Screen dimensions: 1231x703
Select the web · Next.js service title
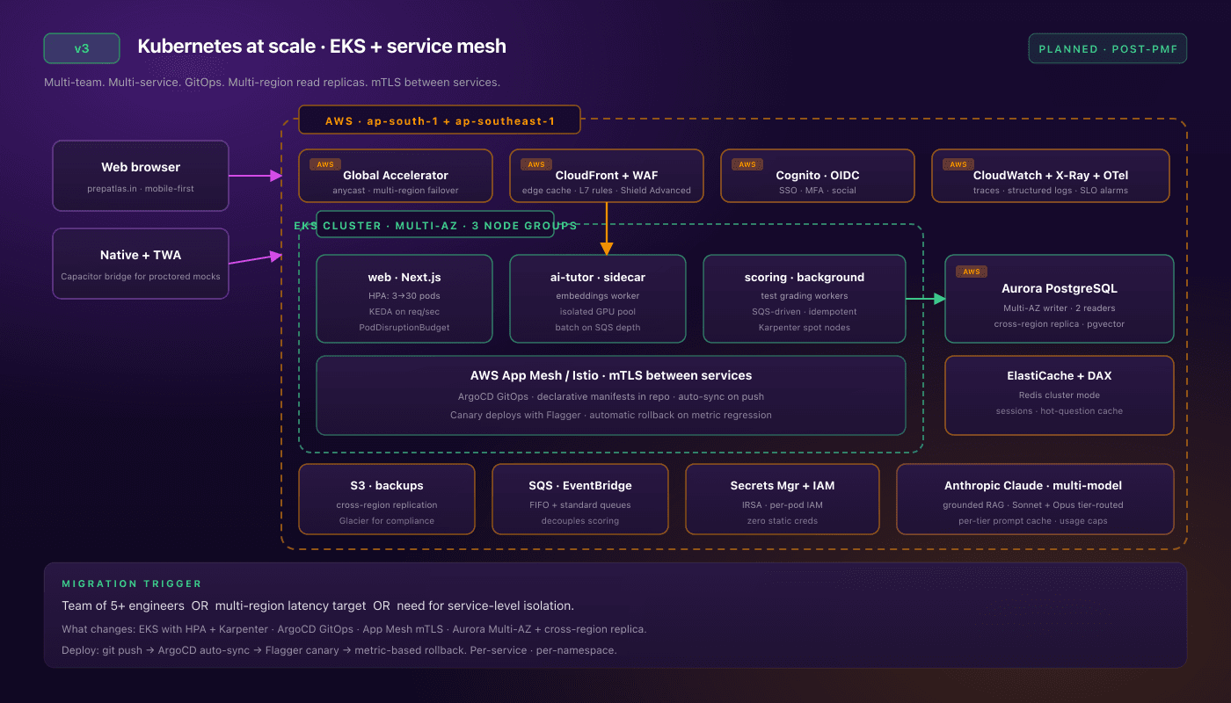click(404, 277)
